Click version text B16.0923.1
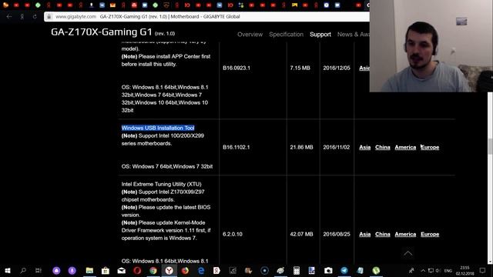Screen dimensions: 493x277 click(x=236, y=68)
